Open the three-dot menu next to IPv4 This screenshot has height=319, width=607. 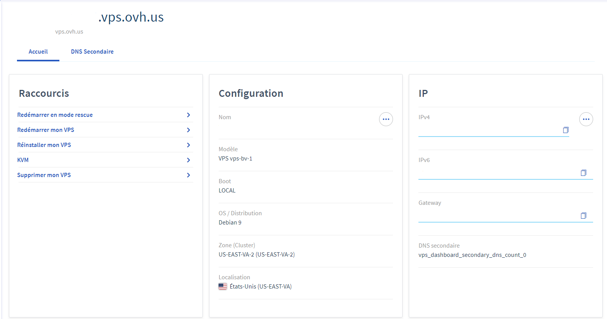[x=586, y=119]
